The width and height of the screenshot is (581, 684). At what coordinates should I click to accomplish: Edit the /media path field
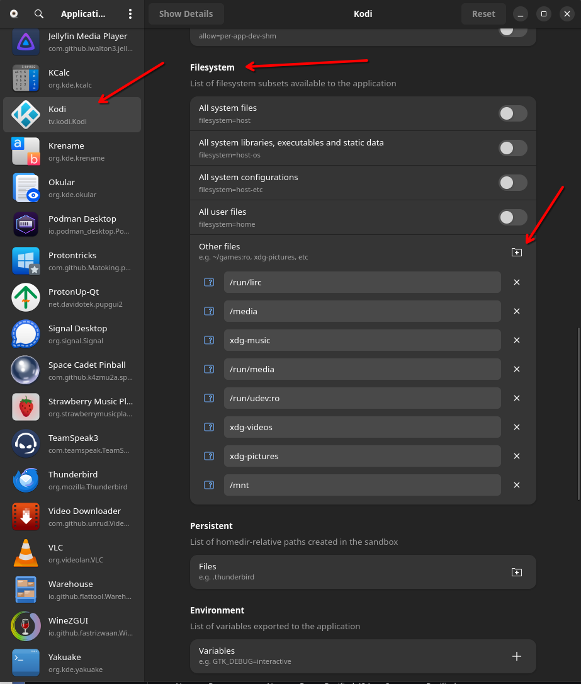click(362, 311)
